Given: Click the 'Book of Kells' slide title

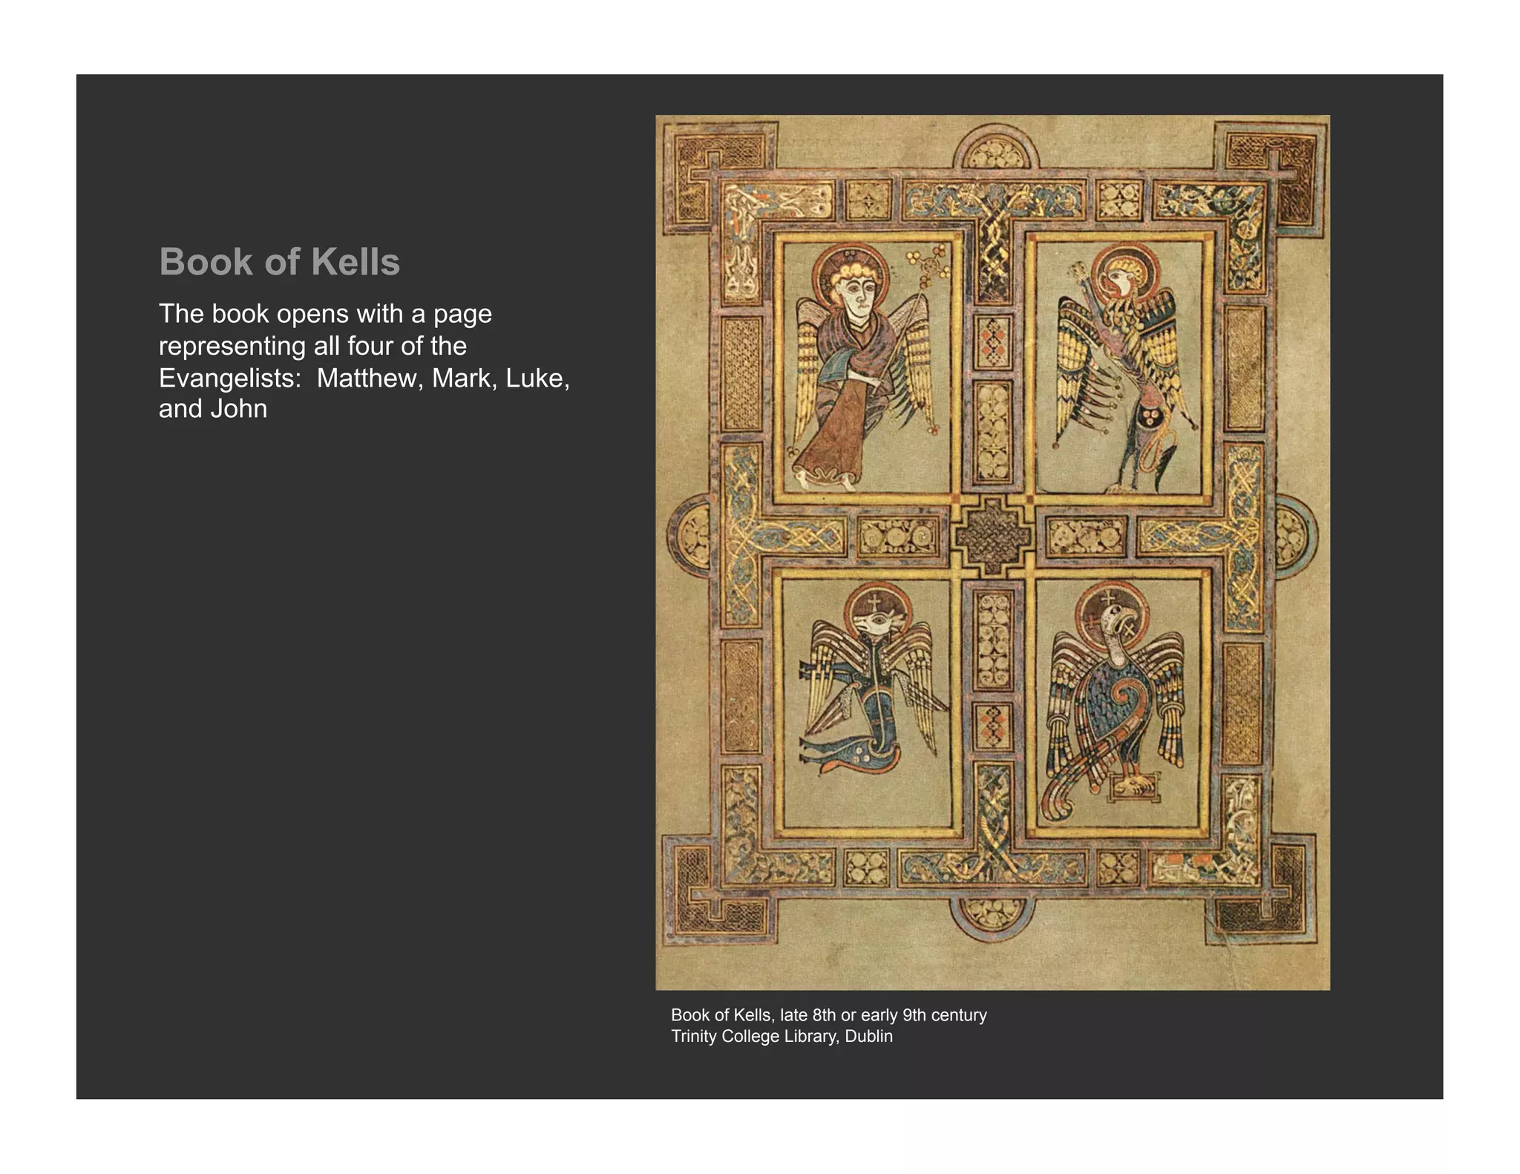Looking at the screenshot, I should [280, 262].
